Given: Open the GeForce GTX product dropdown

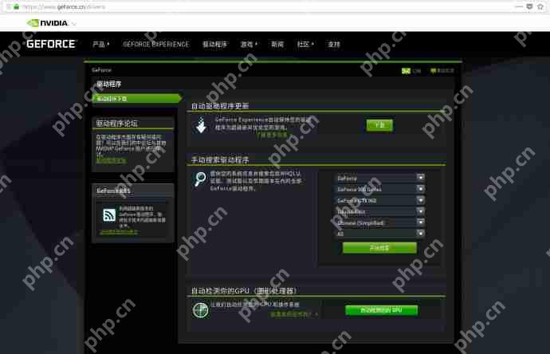Looking at the screenshot, I should click(x=379, y=200).
